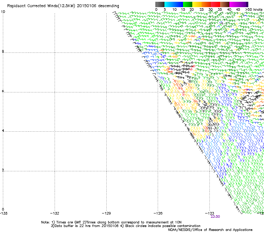This screenshot has width=264, height=232.
Task: Click the cyan-to-blue 5-15 knots legend swatch
Action: click(174, 4)
